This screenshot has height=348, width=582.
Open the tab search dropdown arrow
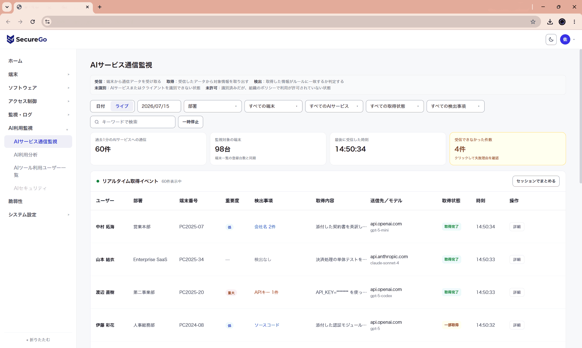click(7, 7)
